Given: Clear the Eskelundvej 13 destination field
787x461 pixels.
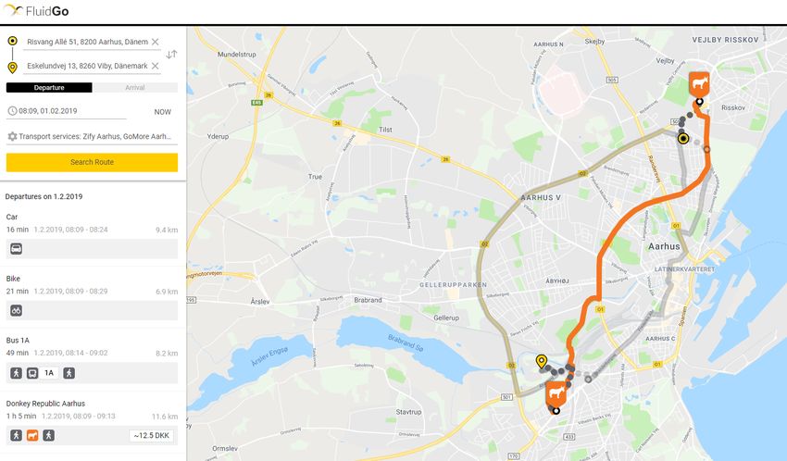Looking at the screenshot, I should (x=156, y=66).
